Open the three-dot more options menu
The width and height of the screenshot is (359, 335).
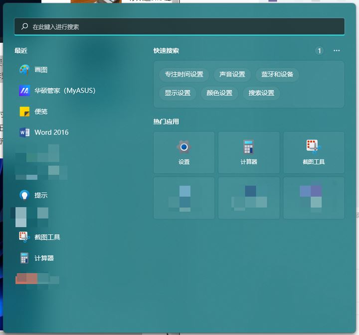tap(337, 51)
